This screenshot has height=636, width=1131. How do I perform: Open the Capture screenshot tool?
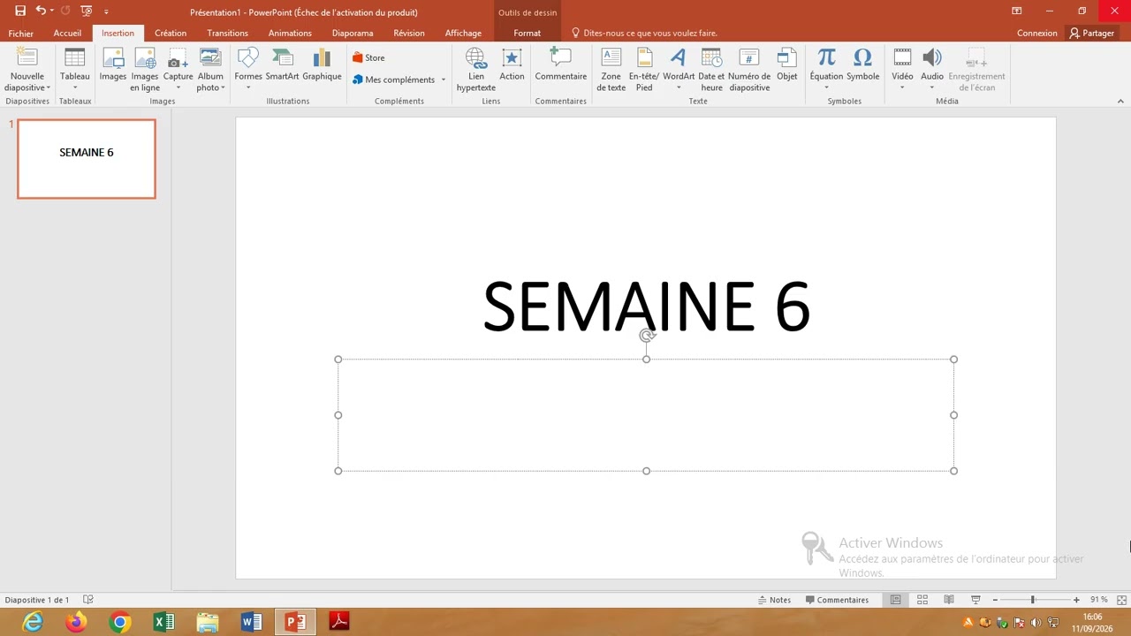(x=178, y=69)
